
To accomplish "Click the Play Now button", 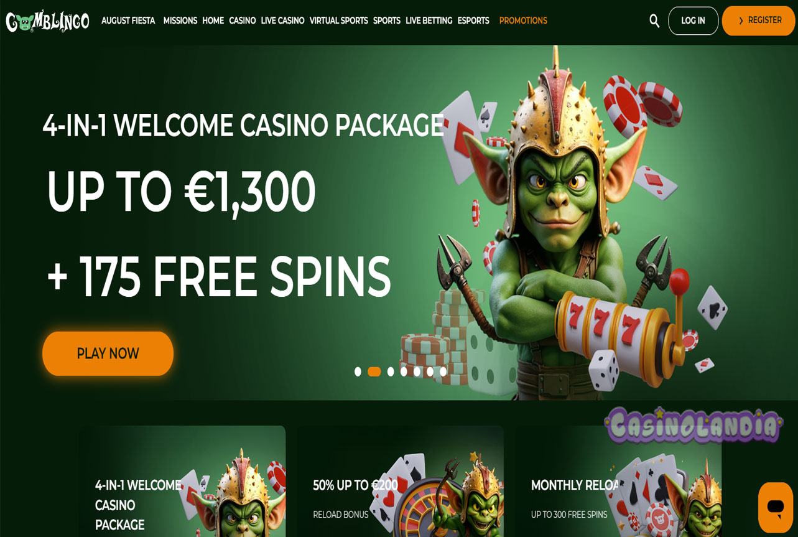I will [x=108, y=353].
